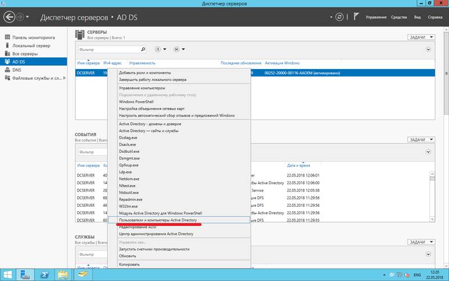Open the servers ЗАДАЧИ dropdown
This screenshot has height=281, width=449.
tap(421, 38)
